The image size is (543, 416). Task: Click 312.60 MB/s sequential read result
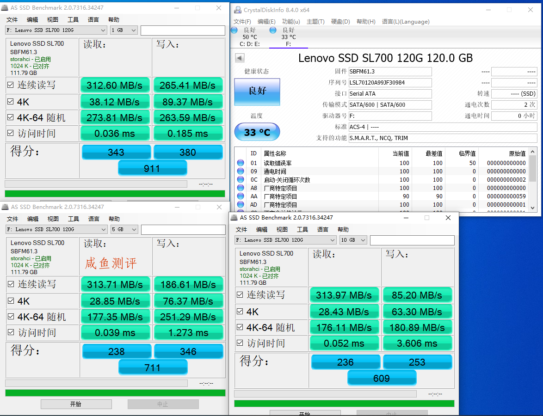click(115, 85)
